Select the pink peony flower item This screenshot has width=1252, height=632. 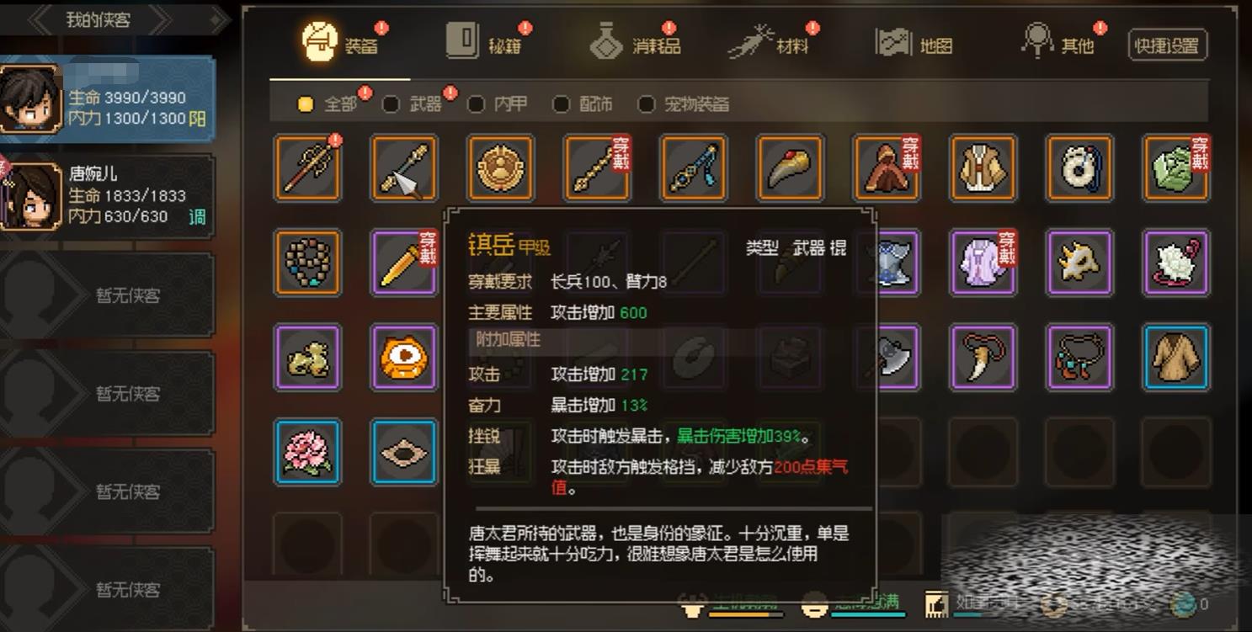tap(307, 452)
